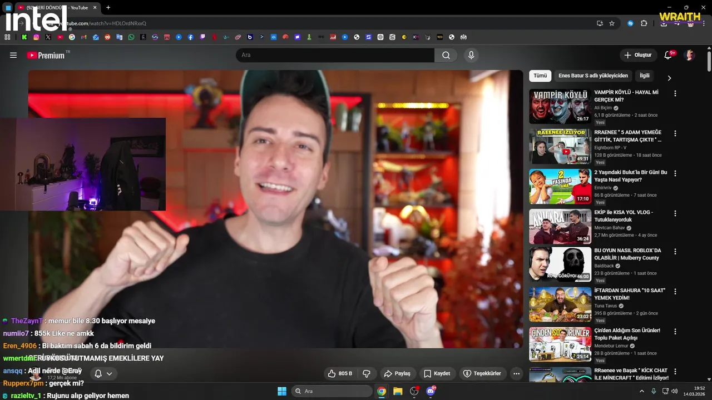
Task: Open Reddit bookmark icon
Action: pos(107,37)
